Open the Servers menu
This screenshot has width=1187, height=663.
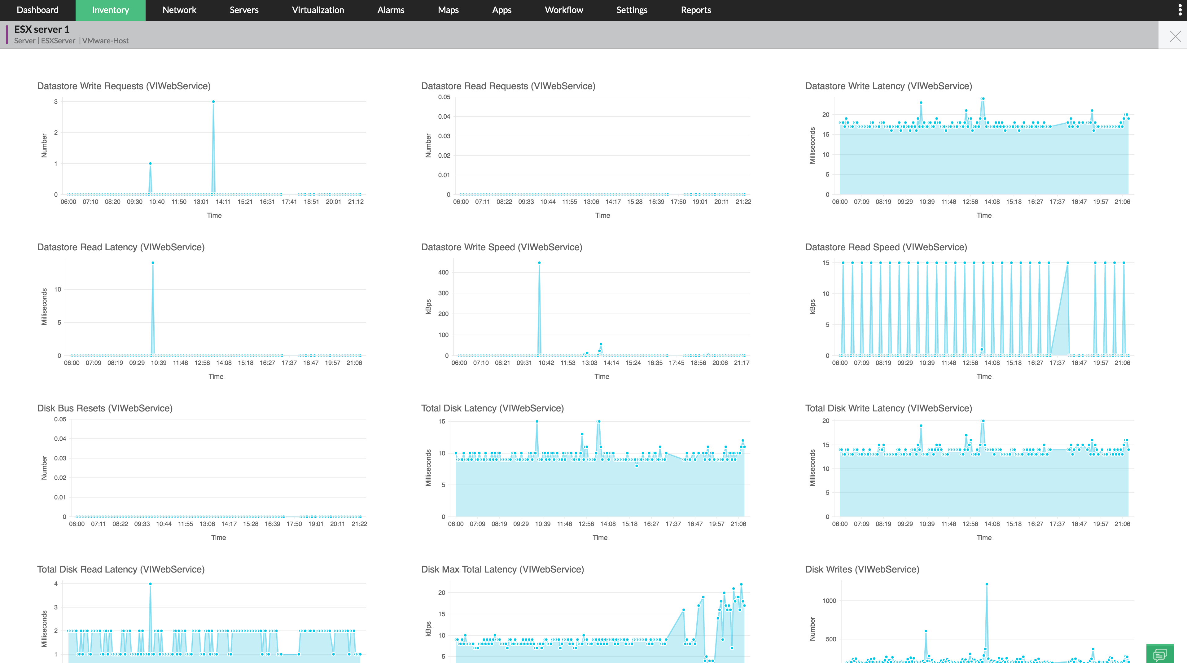click(x=244, y=10)
